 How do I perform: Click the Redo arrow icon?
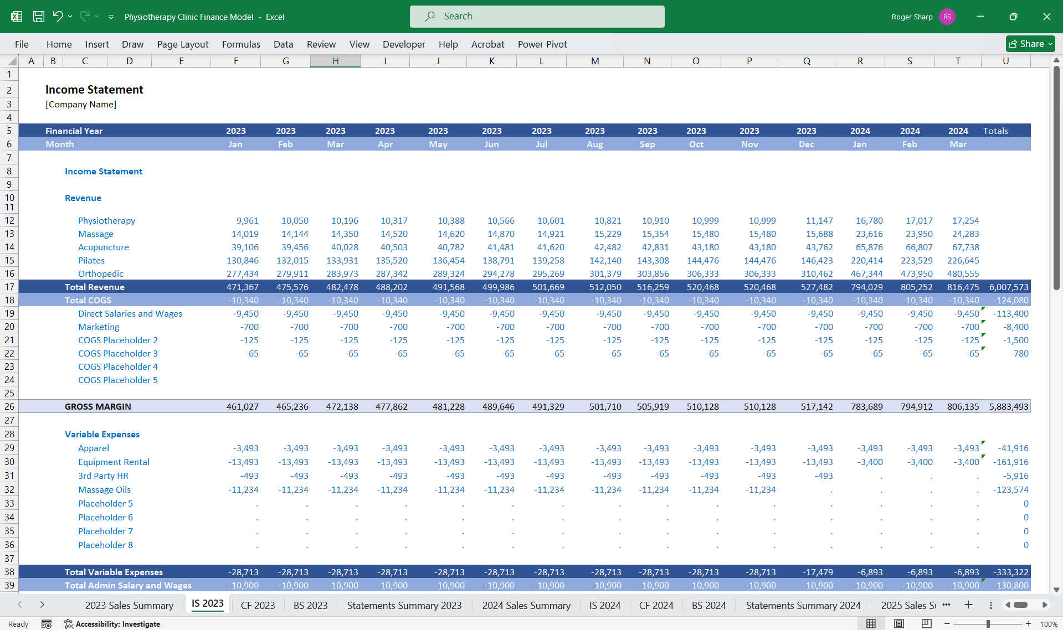[84, 17]
